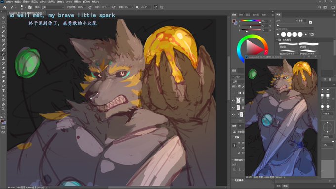Select the Type tool
336x189 pixels.
pyautogui.click(x=3, y=90)
